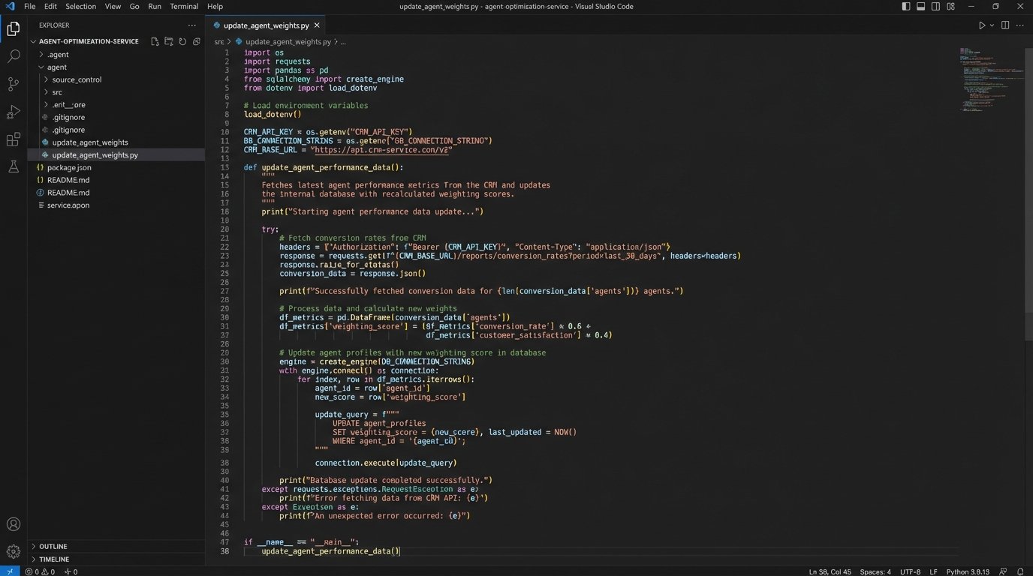Open the Manage gear icon
This screenshot has height=576, width=1033.
(x=13, y=549)
